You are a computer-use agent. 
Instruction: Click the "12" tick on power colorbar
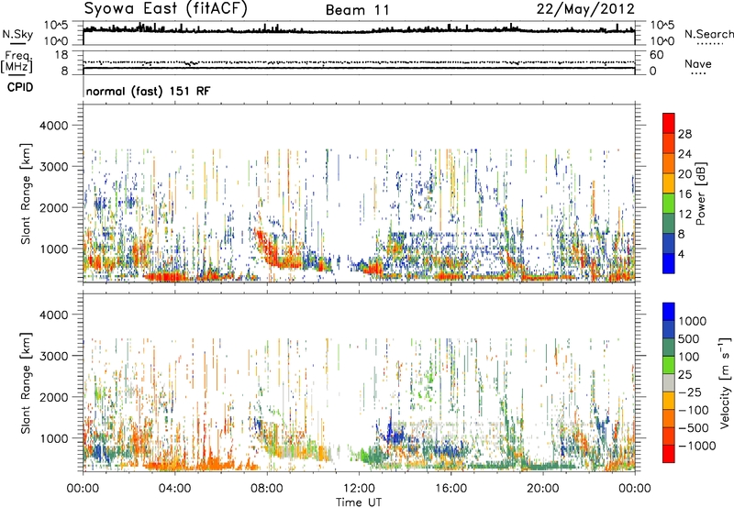tap(684, 214)
